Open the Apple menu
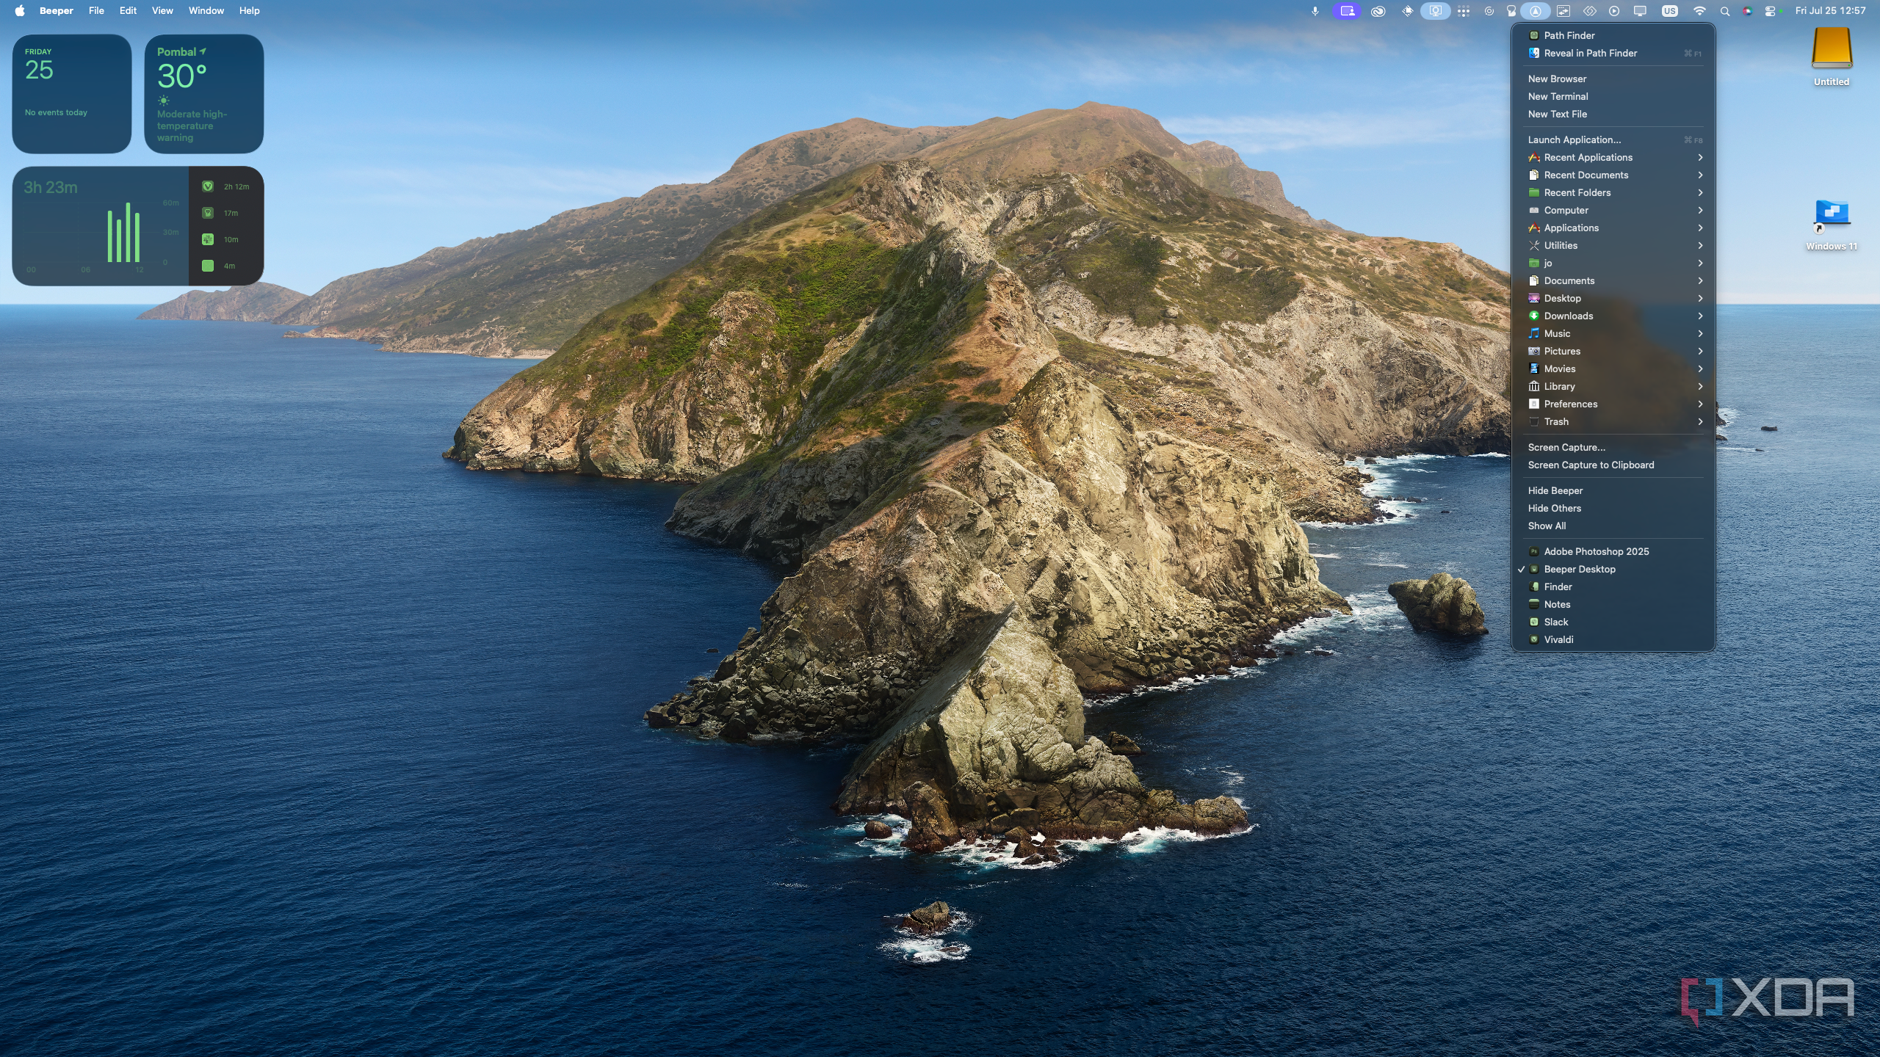 point(20,11)
